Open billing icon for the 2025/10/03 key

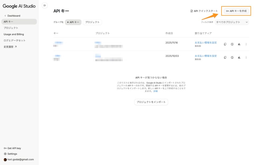click(232, 57)
